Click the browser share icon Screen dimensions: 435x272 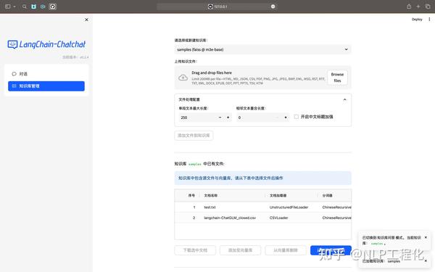409,7
